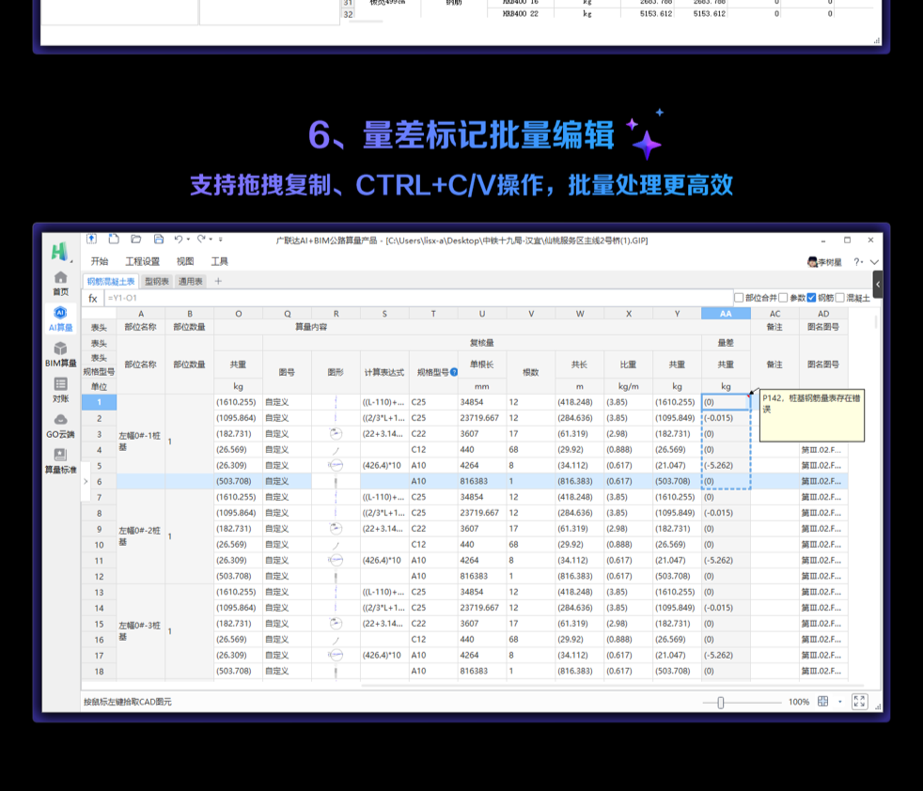Expand the dark side panel arrow tab
Viewport: 923px width, 791px height.
[878, 285]
